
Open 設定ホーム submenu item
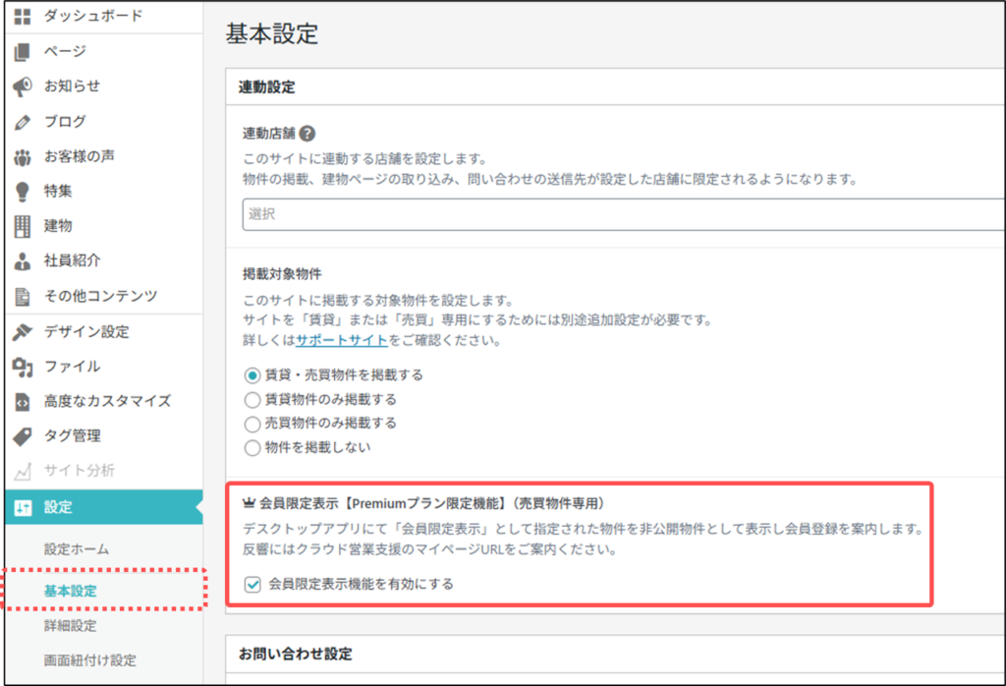coord(77,550)
